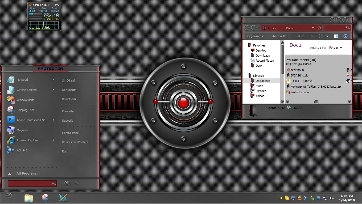Screen dimensions: 362x204
Task: Open the AOL tray icon
Action: coord(306,198)
